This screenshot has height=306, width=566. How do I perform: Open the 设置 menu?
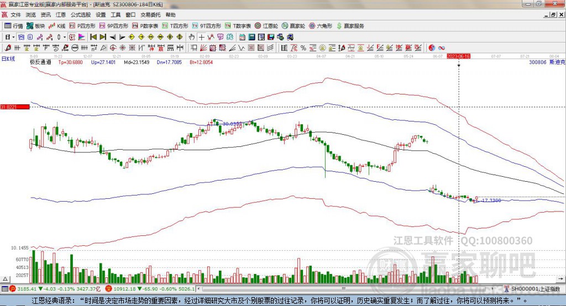coord(101,15)
